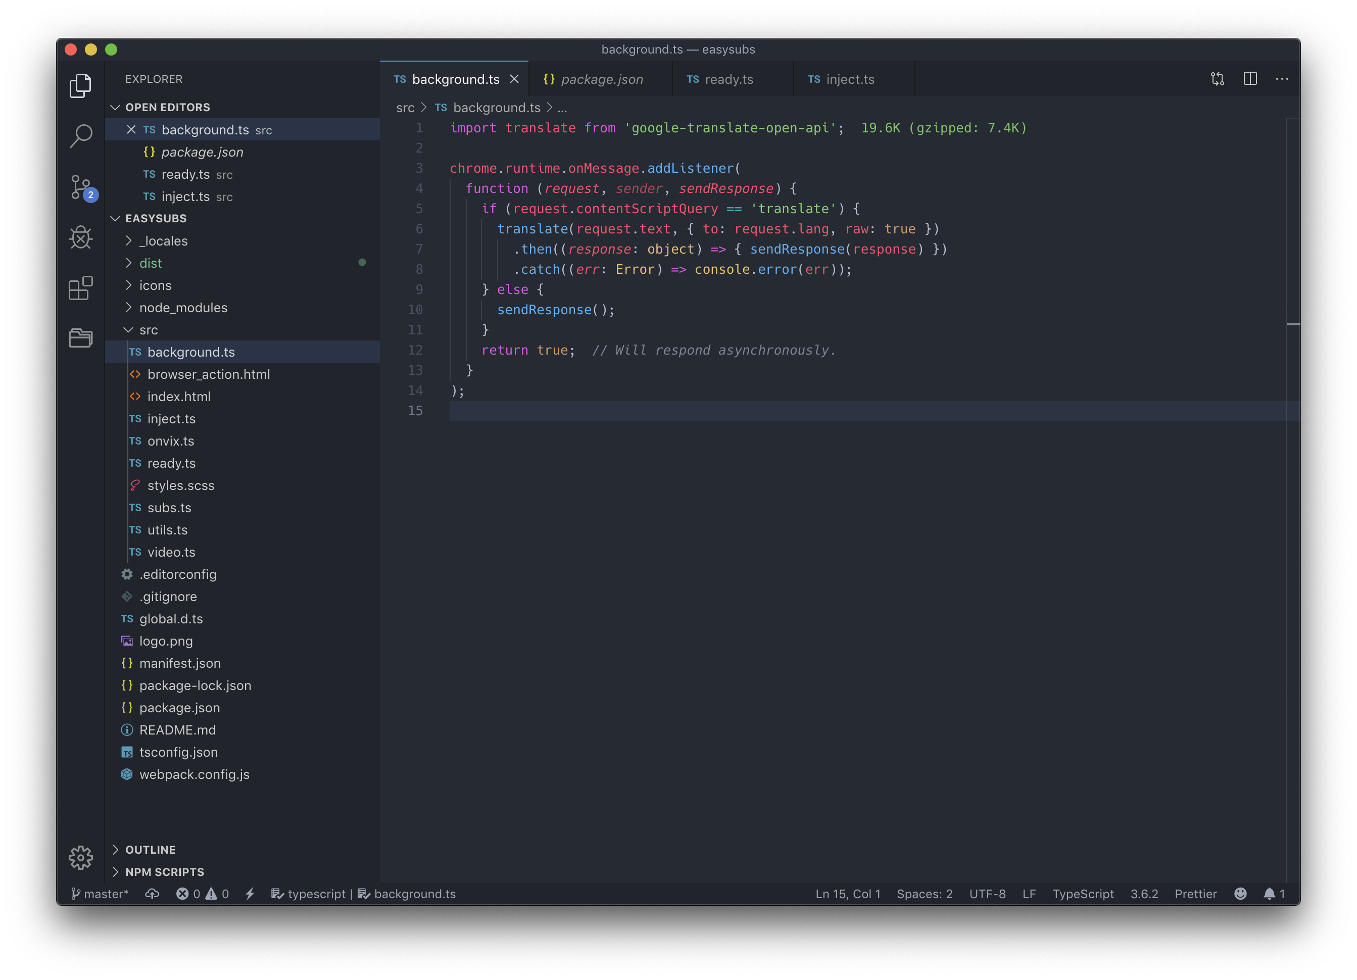Collapse the src folder

click(148, 330)
